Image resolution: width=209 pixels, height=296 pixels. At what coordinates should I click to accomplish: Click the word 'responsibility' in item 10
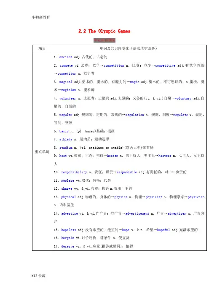(x=74, y=172)
